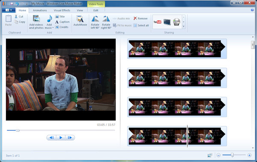This screenshot has width=257, height=162.
Task: Click the storyboard vertical scrollbar thumb
Action: (253, 45)
